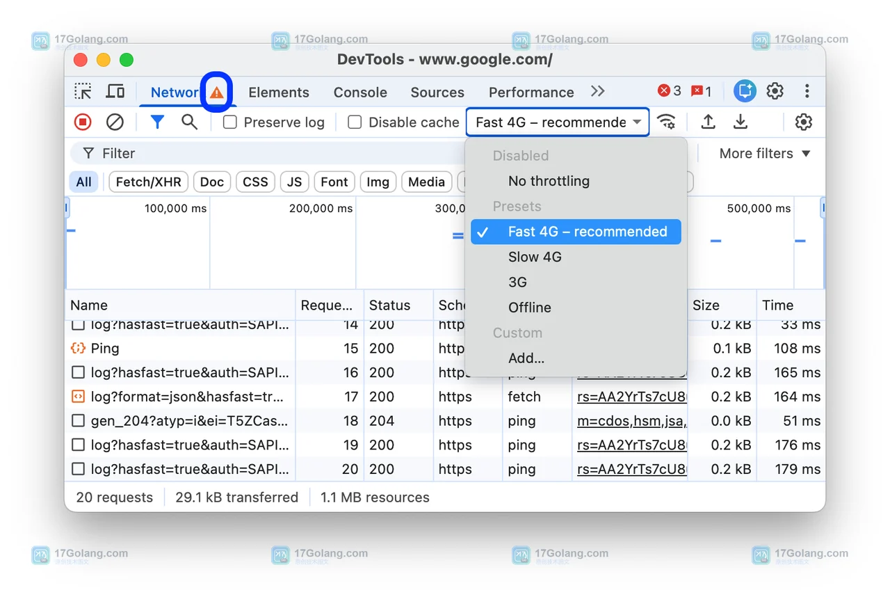Switch to the Elements tab
This screenshot has height=597, width=890.
point(279,93)
